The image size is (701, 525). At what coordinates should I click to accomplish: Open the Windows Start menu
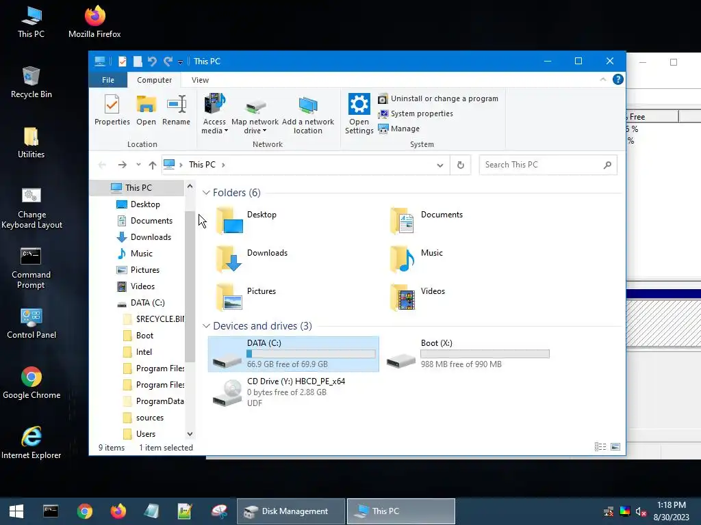tap(16, 511)
